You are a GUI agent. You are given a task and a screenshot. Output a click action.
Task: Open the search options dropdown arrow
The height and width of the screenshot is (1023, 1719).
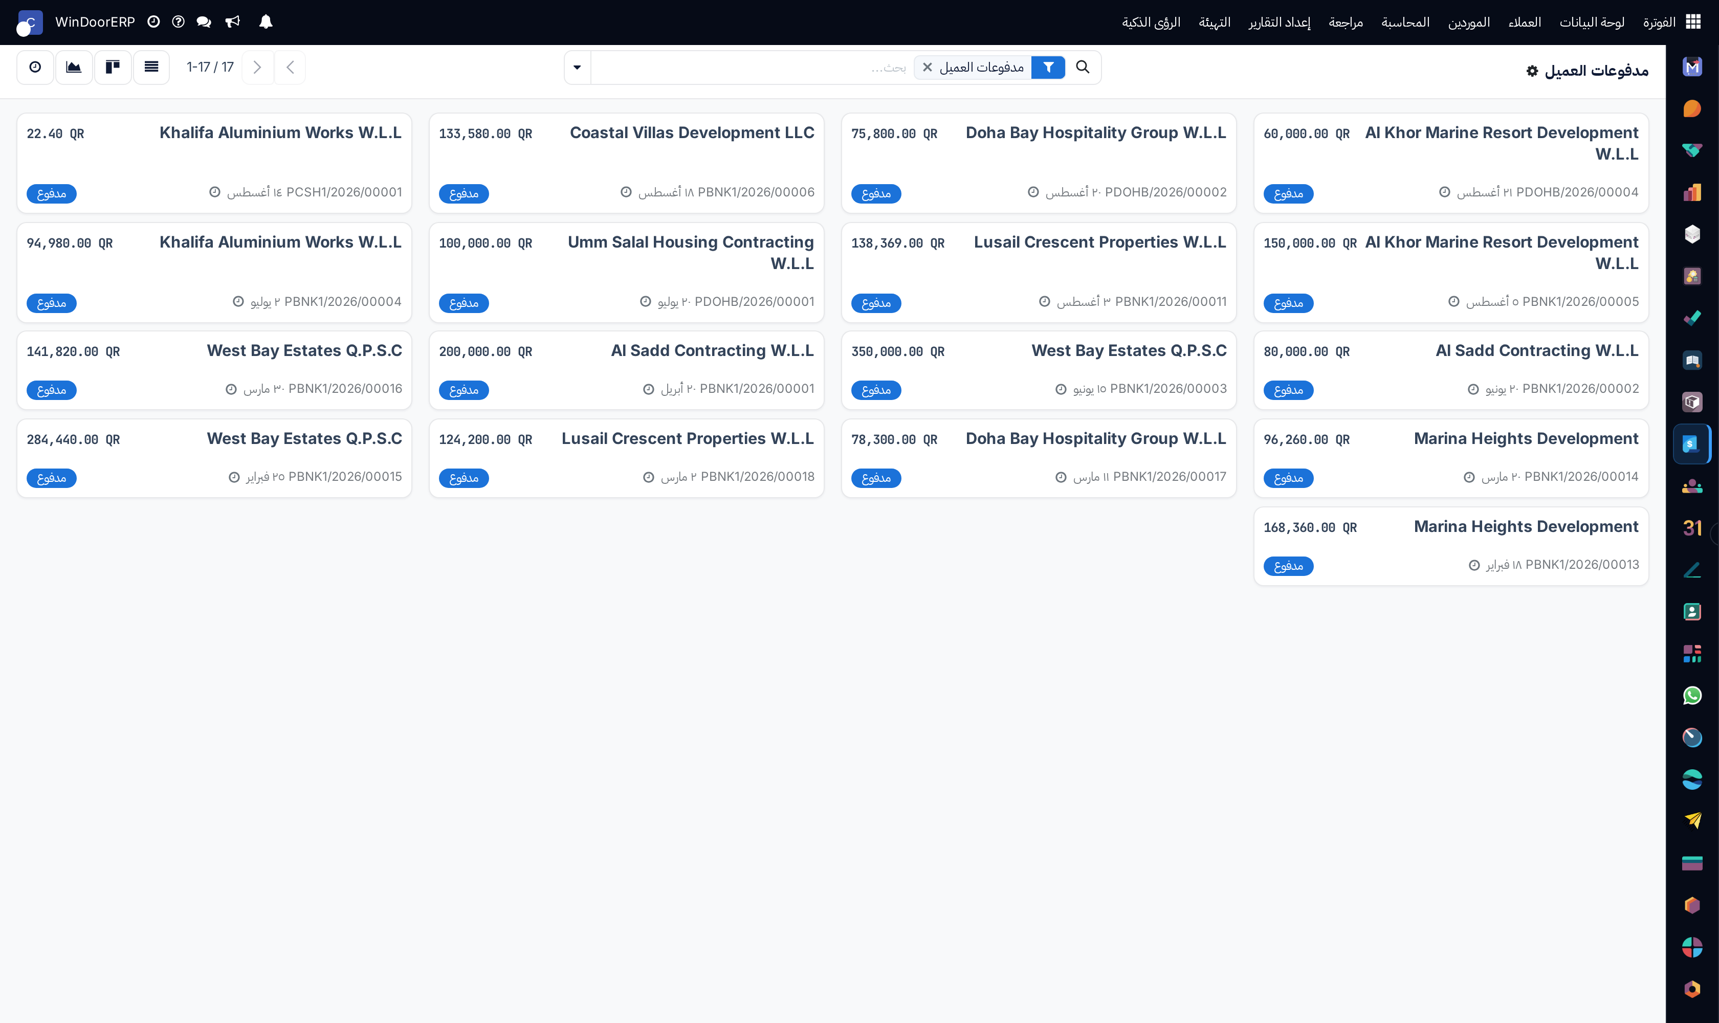tap(577, 68)
